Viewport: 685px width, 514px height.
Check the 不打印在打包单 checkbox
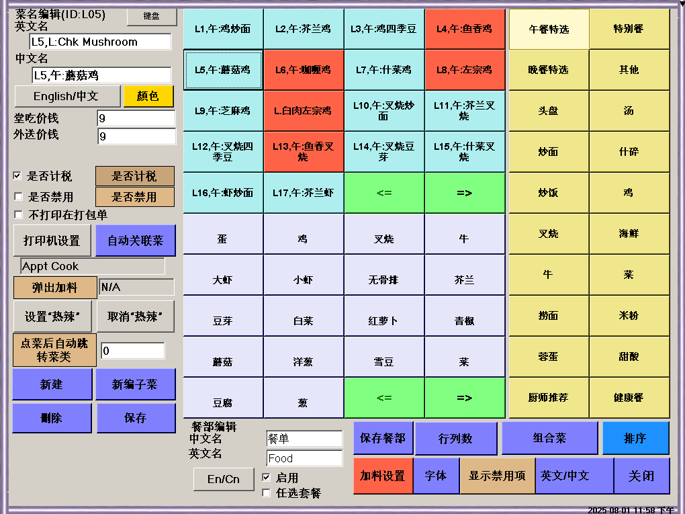19,215
